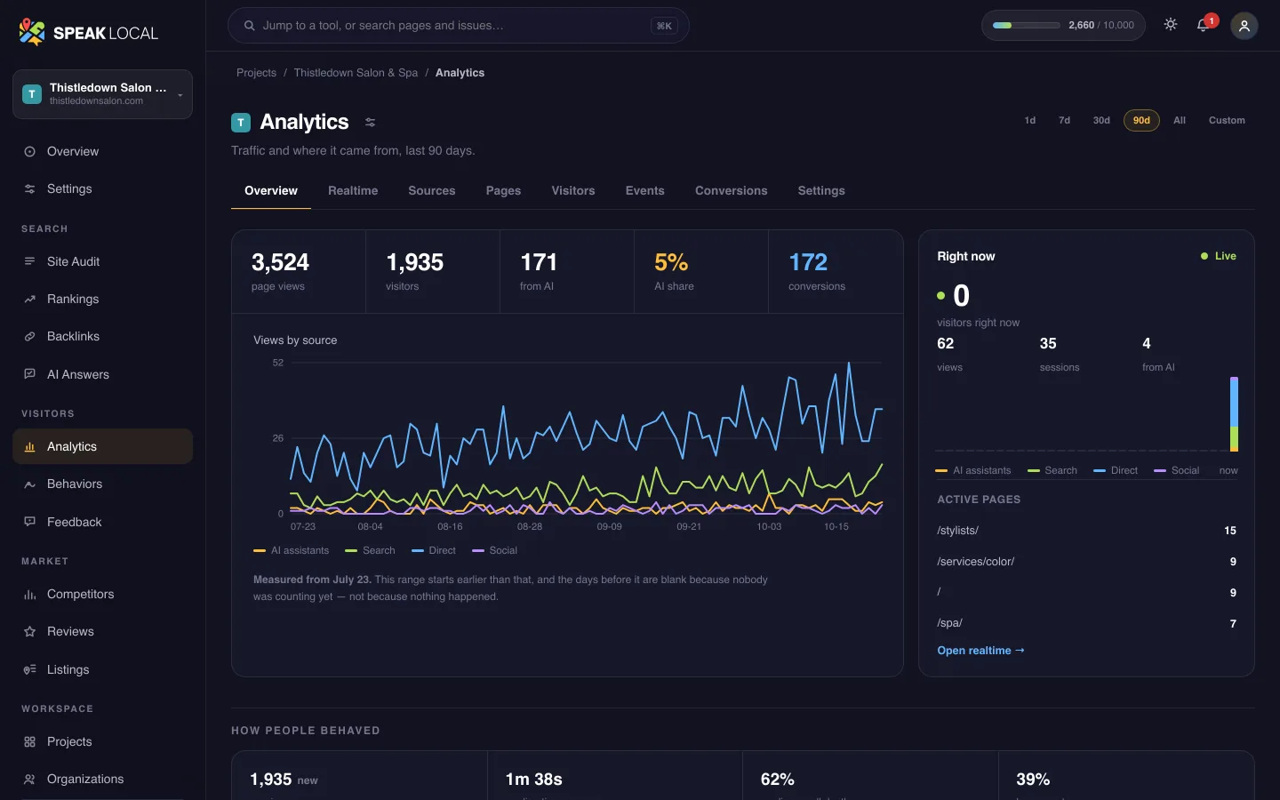Click the Overview sidebar icon
This screenshot has height=800, width=1280.
pyautogui.click(x=29, y=152)
